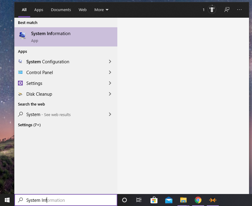The image size is (252, 206).
Task: Launch Google Chrome from the taskbar
Action: [x=198, y=200]
